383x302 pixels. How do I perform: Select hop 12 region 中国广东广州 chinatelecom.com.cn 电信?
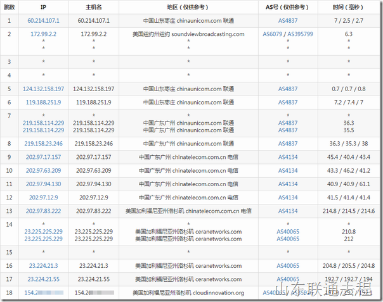click(x=188, y=198)
